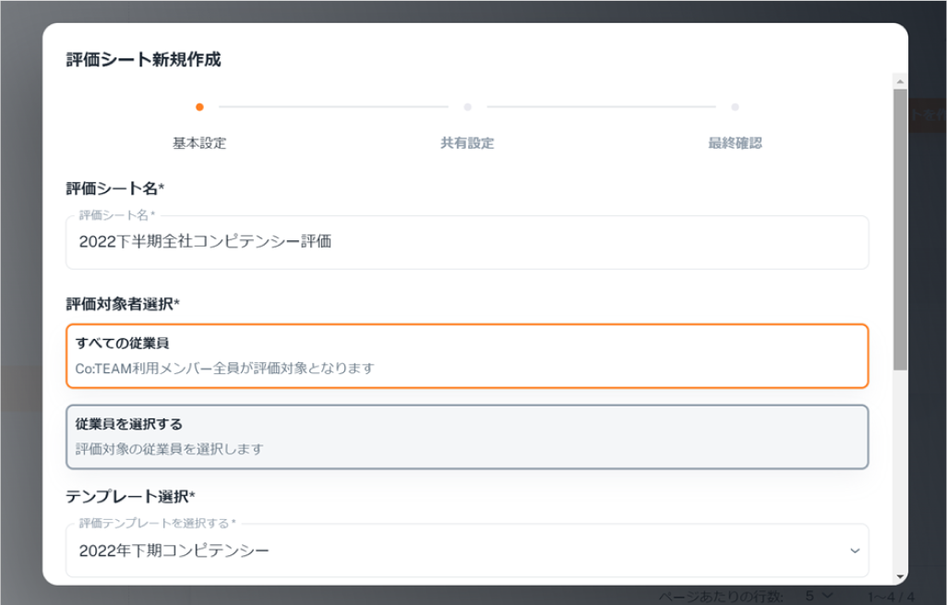Click the partially hidden orange button behind dialog
This screenshot has width=947, height=605.
(927, 117)
